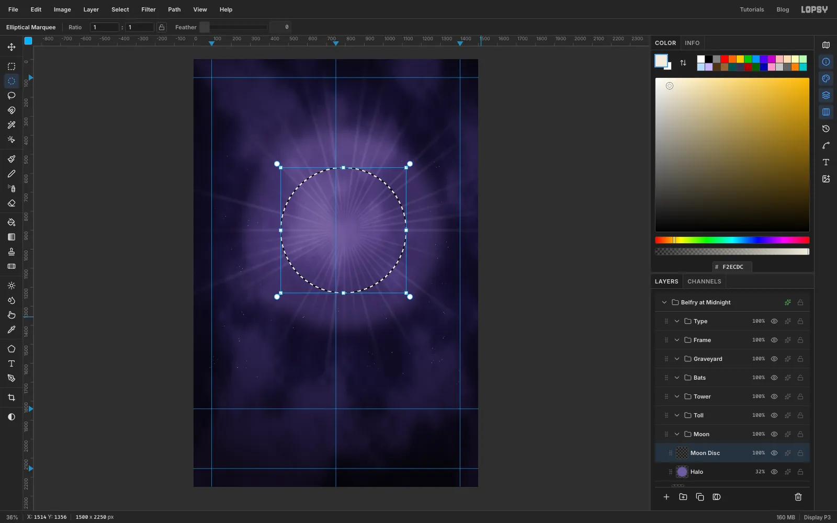This screenshot has width=837, height=523.
Task: Swap foreground and background colors
Action: [x=683, y=63]
